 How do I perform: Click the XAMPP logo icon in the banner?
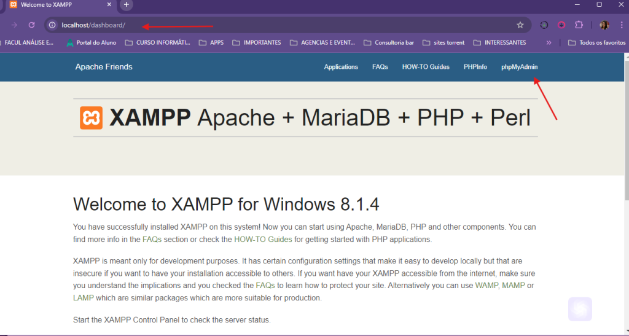(91, 118)
